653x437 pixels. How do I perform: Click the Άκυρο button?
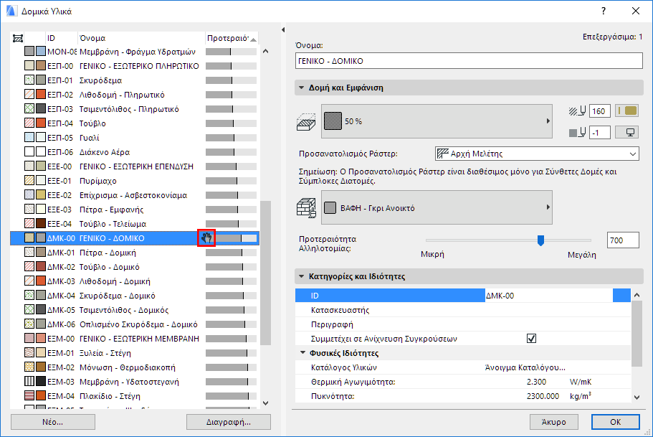[x=554, y=422]
